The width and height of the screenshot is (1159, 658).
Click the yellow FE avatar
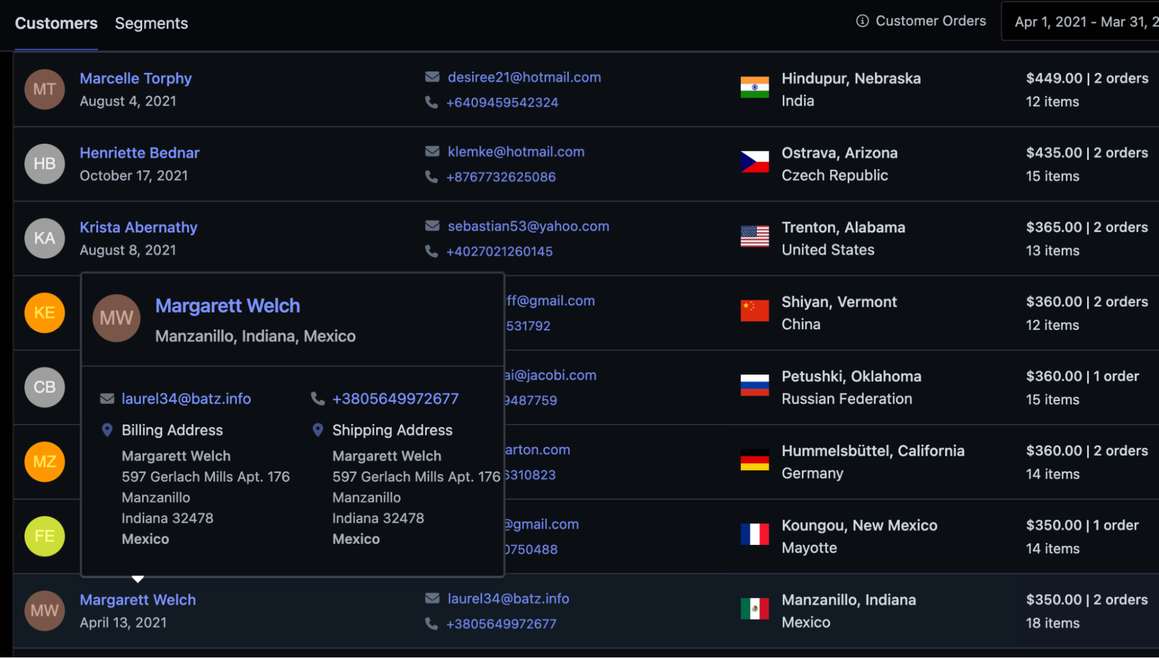(x=45, y=536)
